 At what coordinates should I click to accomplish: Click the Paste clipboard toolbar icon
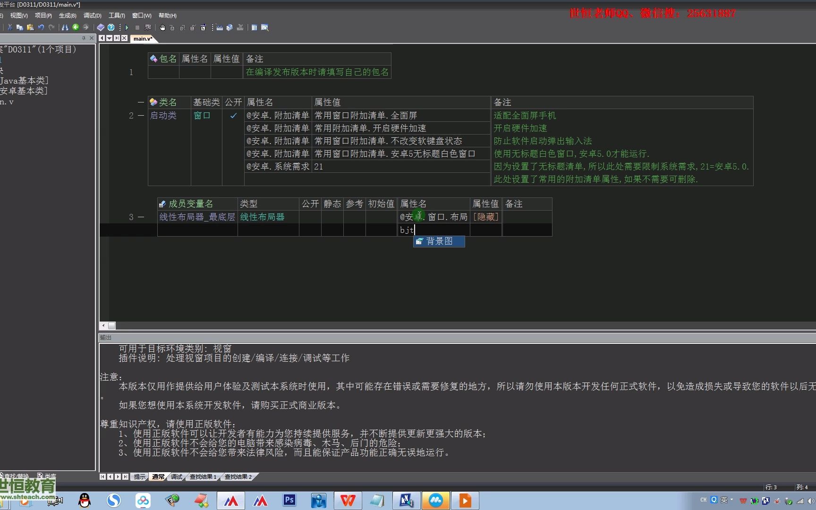point(30,27)
